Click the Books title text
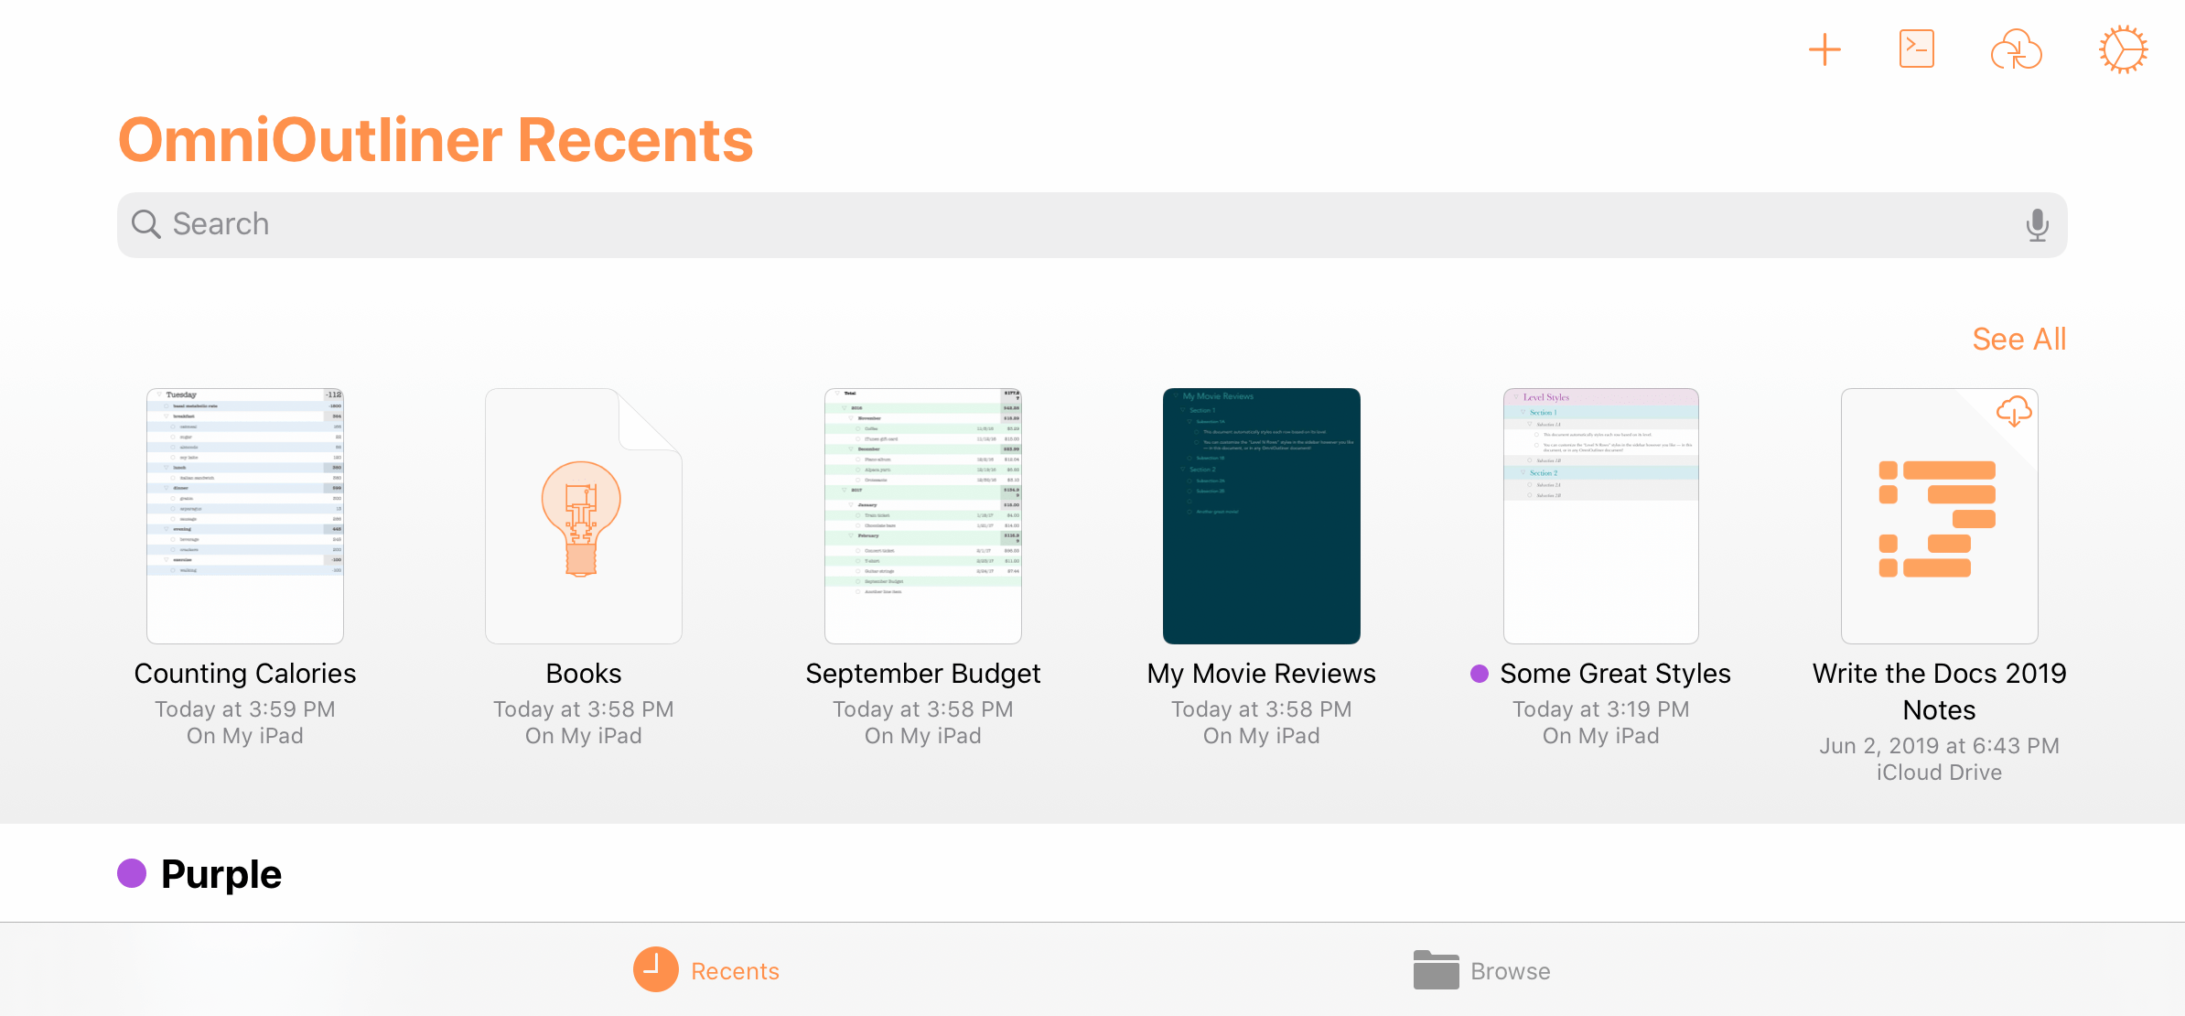Screen dimensions: 2185x1016 [x=584, y=674]
